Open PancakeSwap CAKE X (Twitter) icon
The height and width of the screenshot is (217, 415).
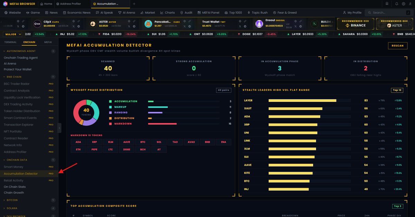click(185, 26)
